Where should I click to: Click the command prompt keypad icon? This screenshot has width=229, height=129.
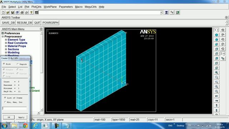(x=36, y=13)
